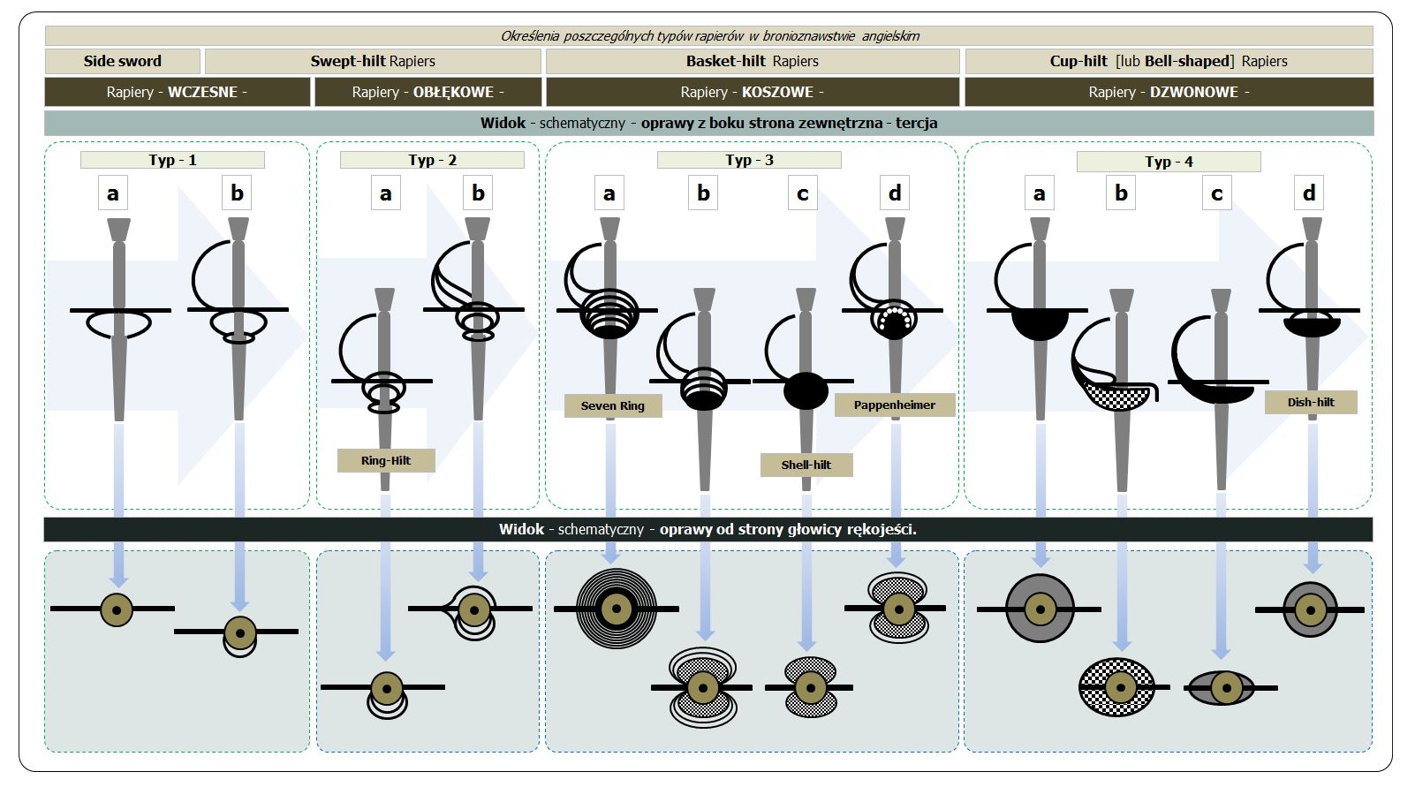
Task: Select the concentric-rings Seven Ring pommel view
Action: click(x=616, y=608)
